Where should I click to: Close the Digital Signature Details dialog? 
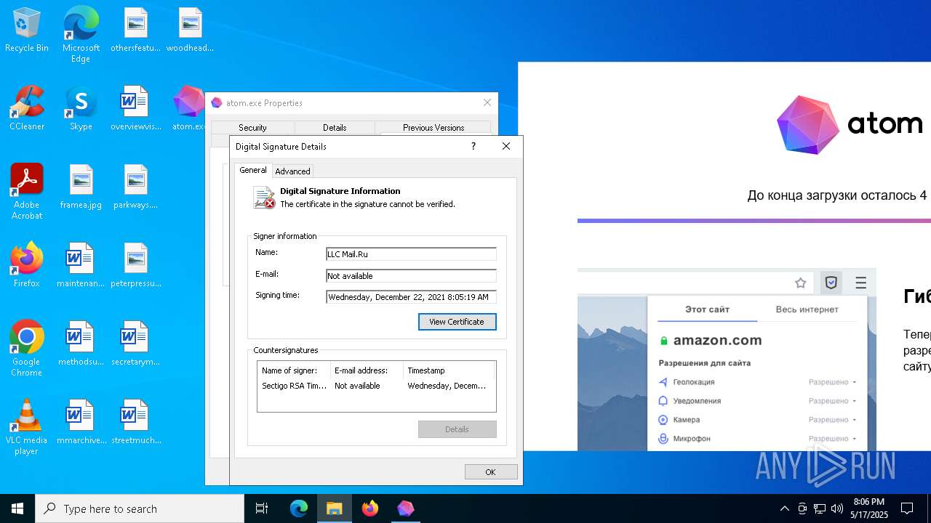[506, 146]
